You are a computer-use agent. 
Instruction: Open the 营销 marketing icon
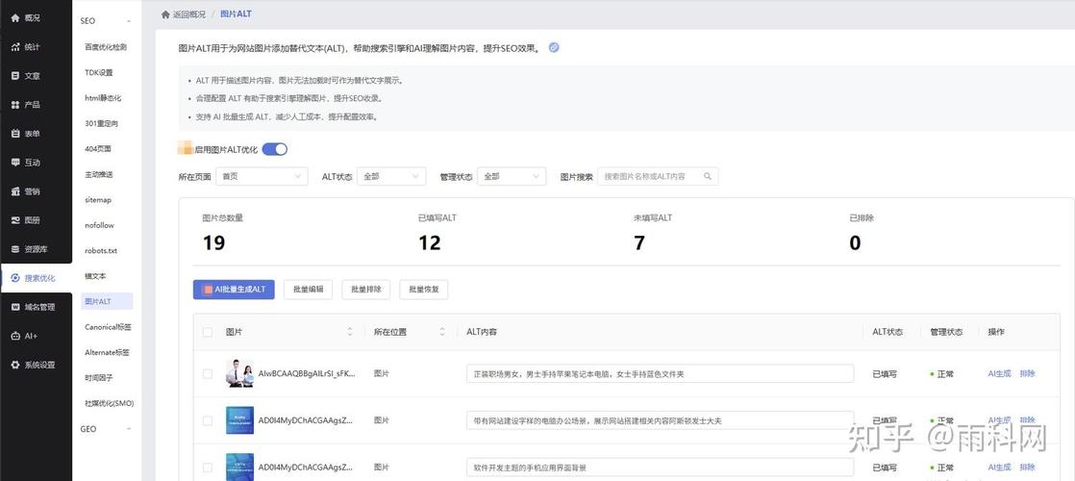15,191
